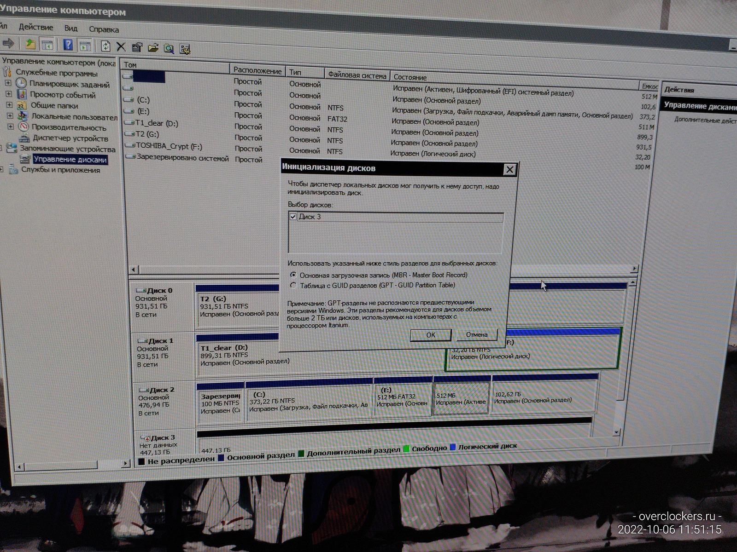Expand the Локальные пользователи tree node
The height and width of the screenshot is (552, 737).
click(9, 116)
